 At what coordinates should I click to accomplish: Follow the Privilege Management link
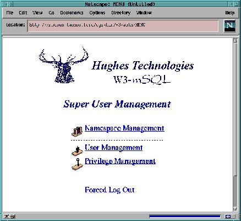[x=120, y=161]
